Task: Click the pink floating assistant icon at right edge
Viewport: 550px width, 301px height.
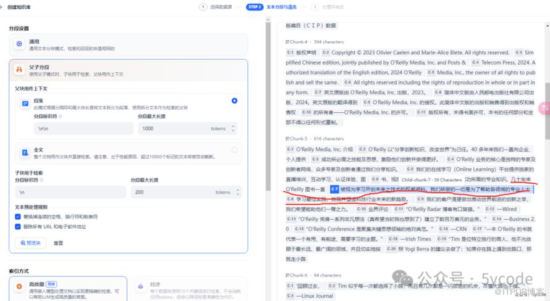Action: tap(545, 108)
